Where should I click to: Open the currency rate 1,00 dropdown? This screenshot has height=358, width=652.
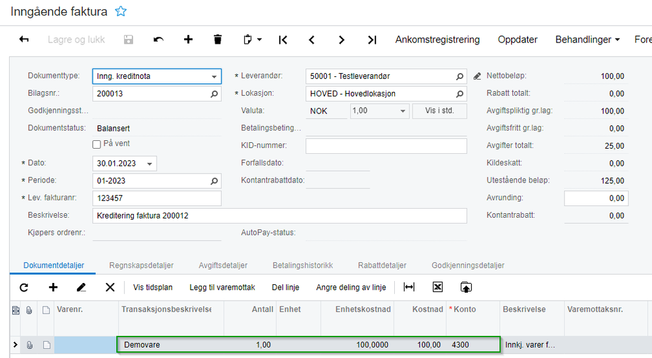[403, 111]
